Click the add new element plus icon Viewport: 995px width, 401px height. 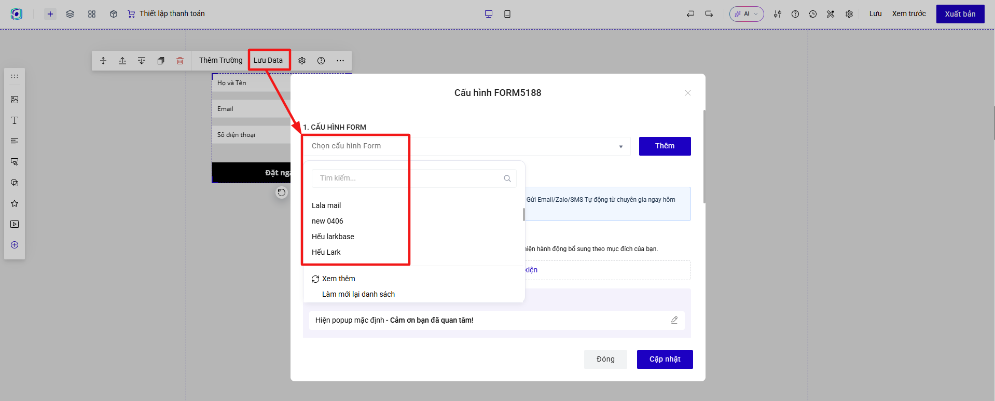click(50, 14)
